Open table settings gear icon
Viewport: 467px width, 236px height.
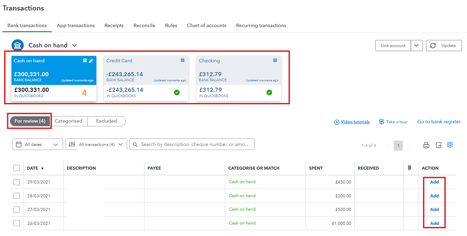[450, 145]
